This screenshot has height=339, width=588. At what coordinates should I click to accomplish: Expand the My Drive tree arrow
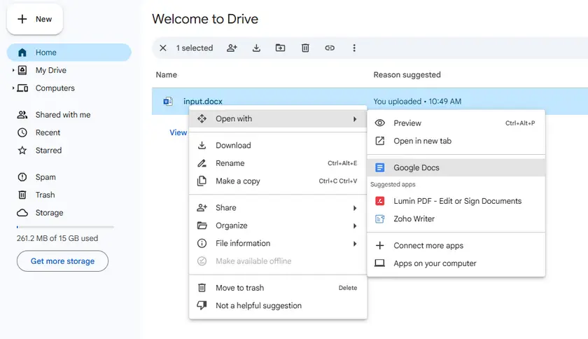click(x=13, y=70)
